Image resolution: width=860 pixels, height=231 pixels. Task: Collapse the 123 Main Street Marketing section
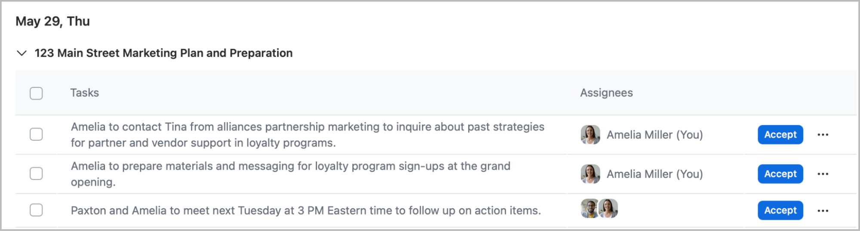[22, 53]
